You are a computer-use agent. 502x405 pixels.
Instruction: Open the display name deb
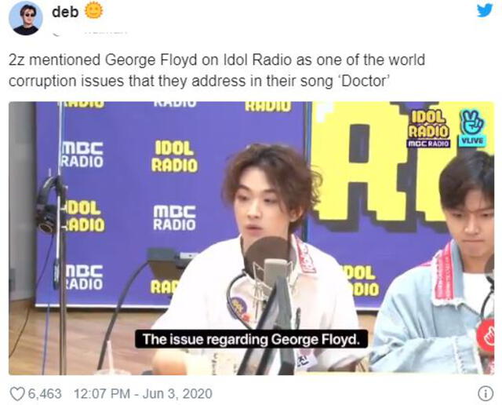(x=65, y=12)
